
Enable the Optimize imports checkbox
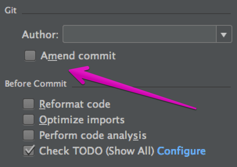tap(29, 119)
